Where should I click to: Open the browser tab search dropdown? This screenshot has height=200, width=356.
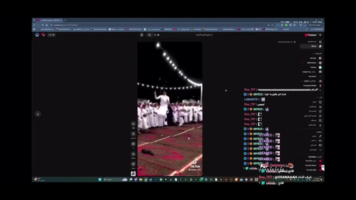point(34,20)
